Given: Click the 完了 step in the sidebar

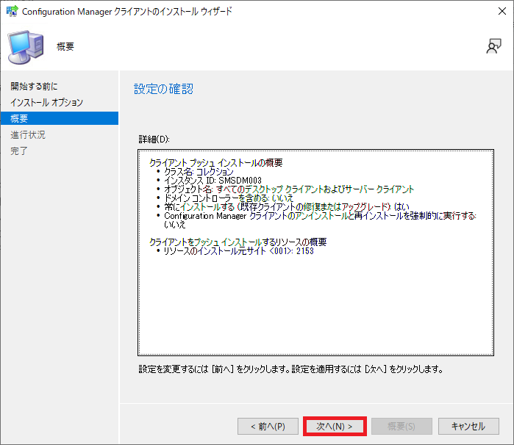Looking at the screenshot, I should pyautogui.click(x=20, y=151).
